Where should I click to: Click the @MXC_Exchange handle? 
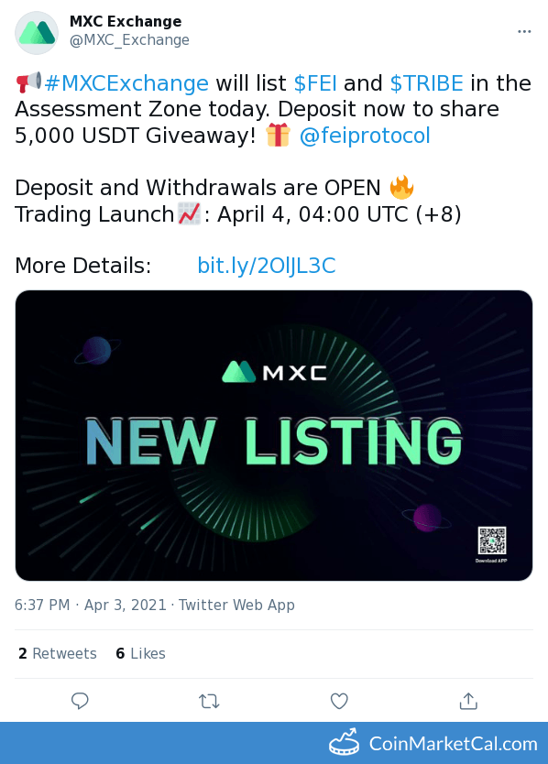(x=129, y=40)
